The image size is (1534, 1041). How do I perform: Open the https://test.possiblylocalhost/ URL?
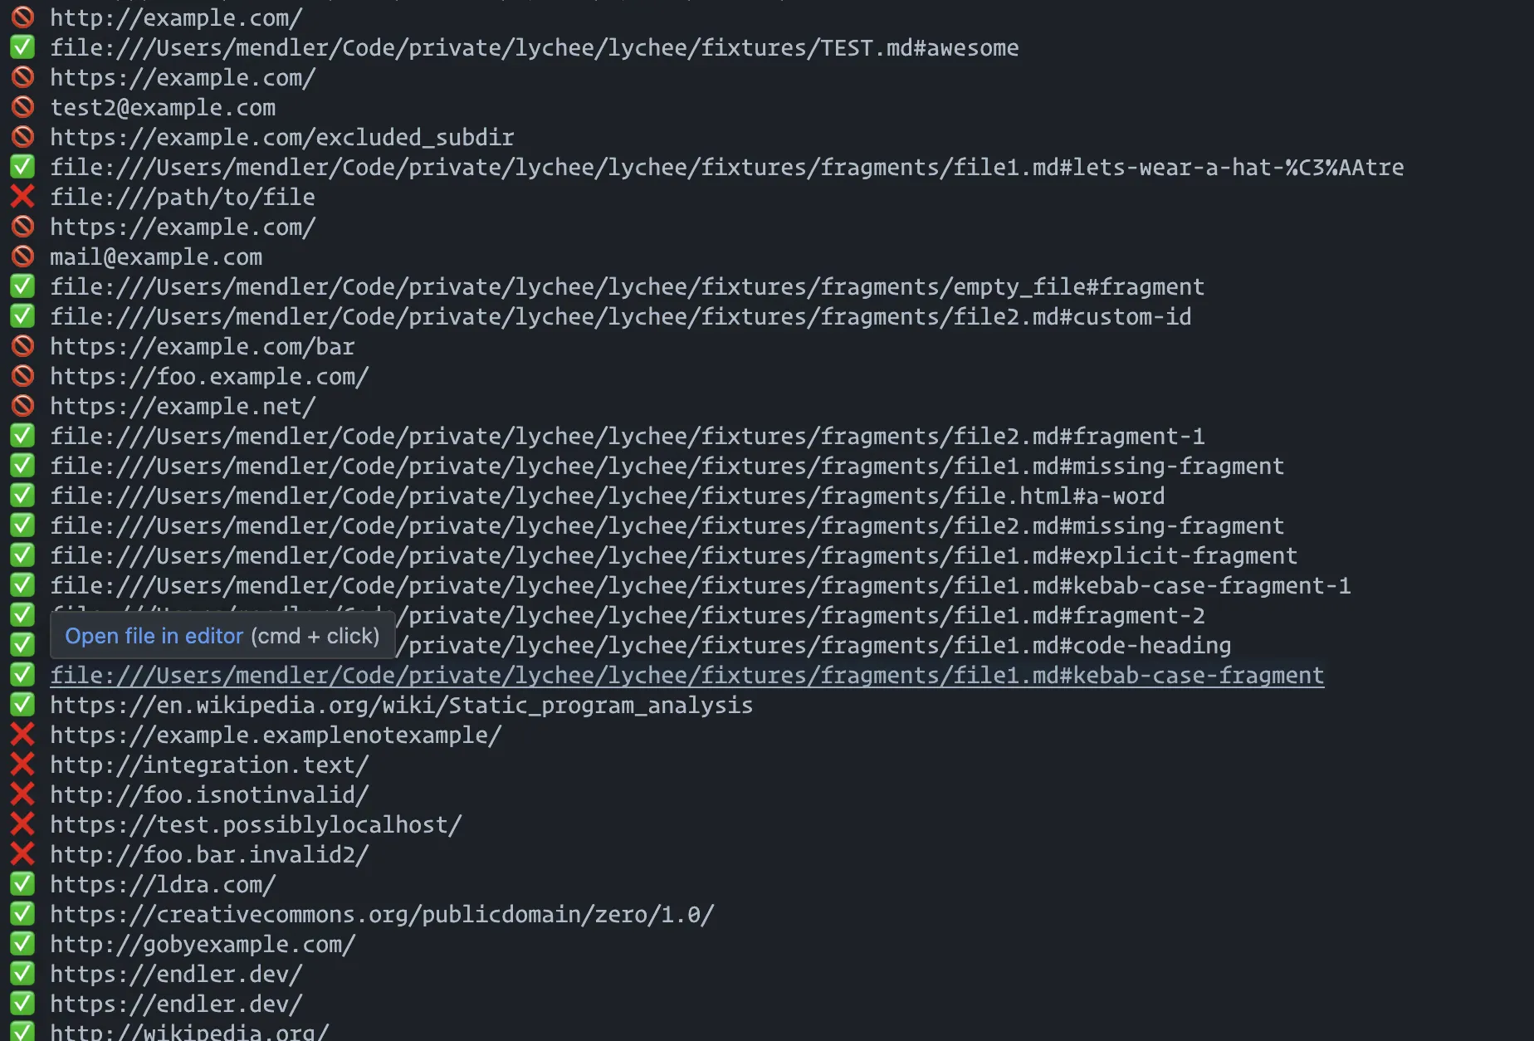click(256, 825)
